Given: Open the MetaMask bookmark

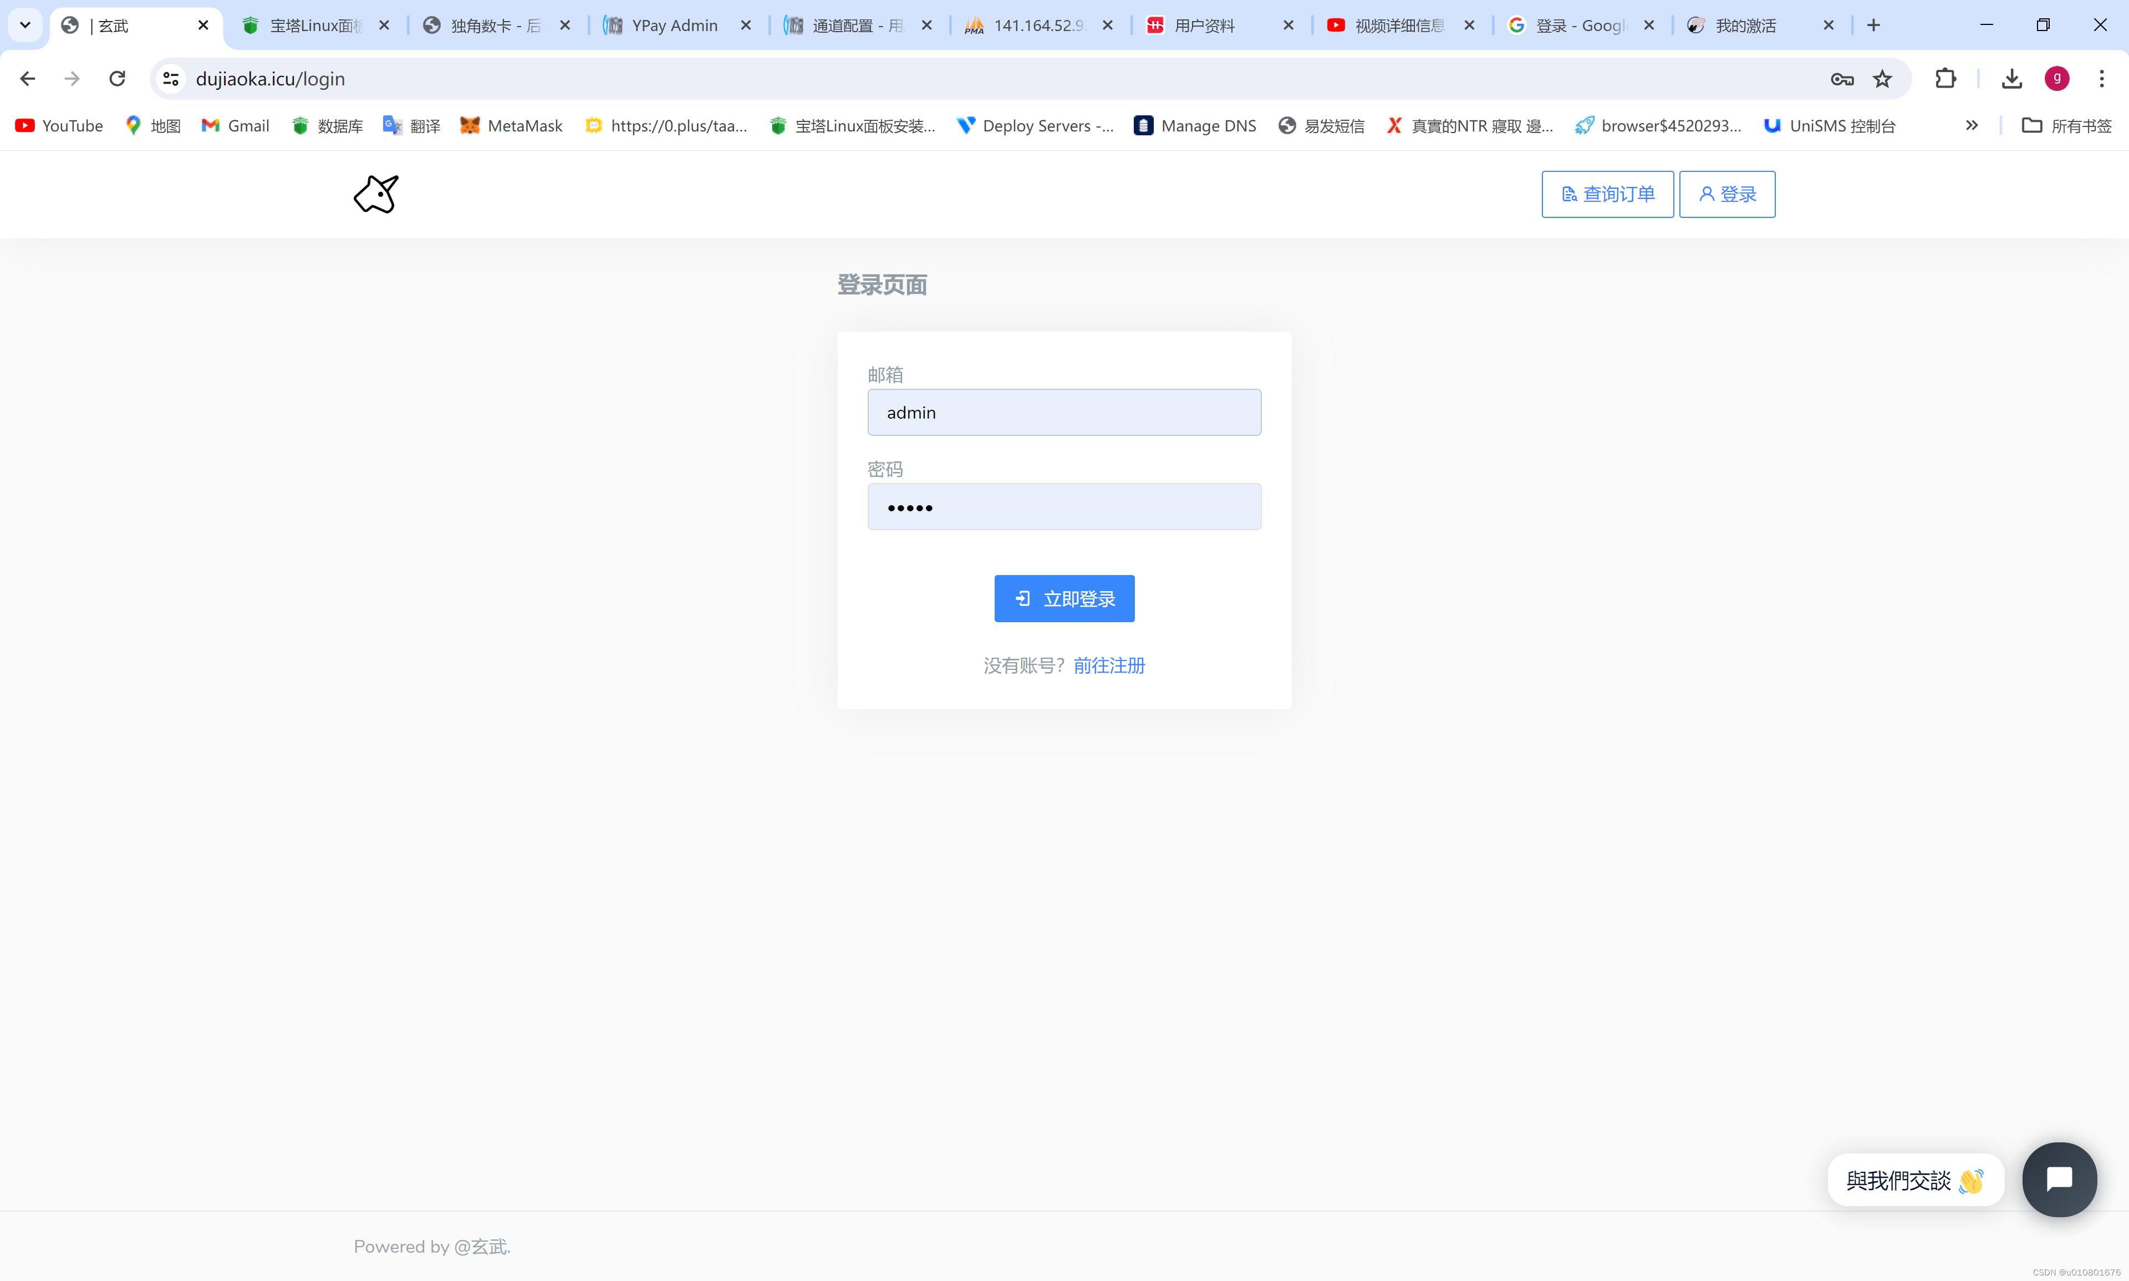Looking at the screenshot, I should (x=511, y=126).
